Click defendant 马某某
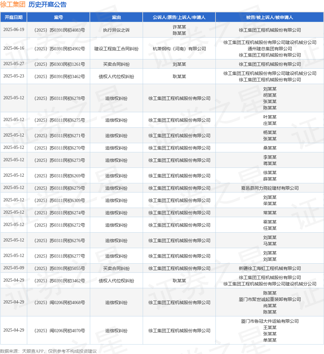 [270, 244]
